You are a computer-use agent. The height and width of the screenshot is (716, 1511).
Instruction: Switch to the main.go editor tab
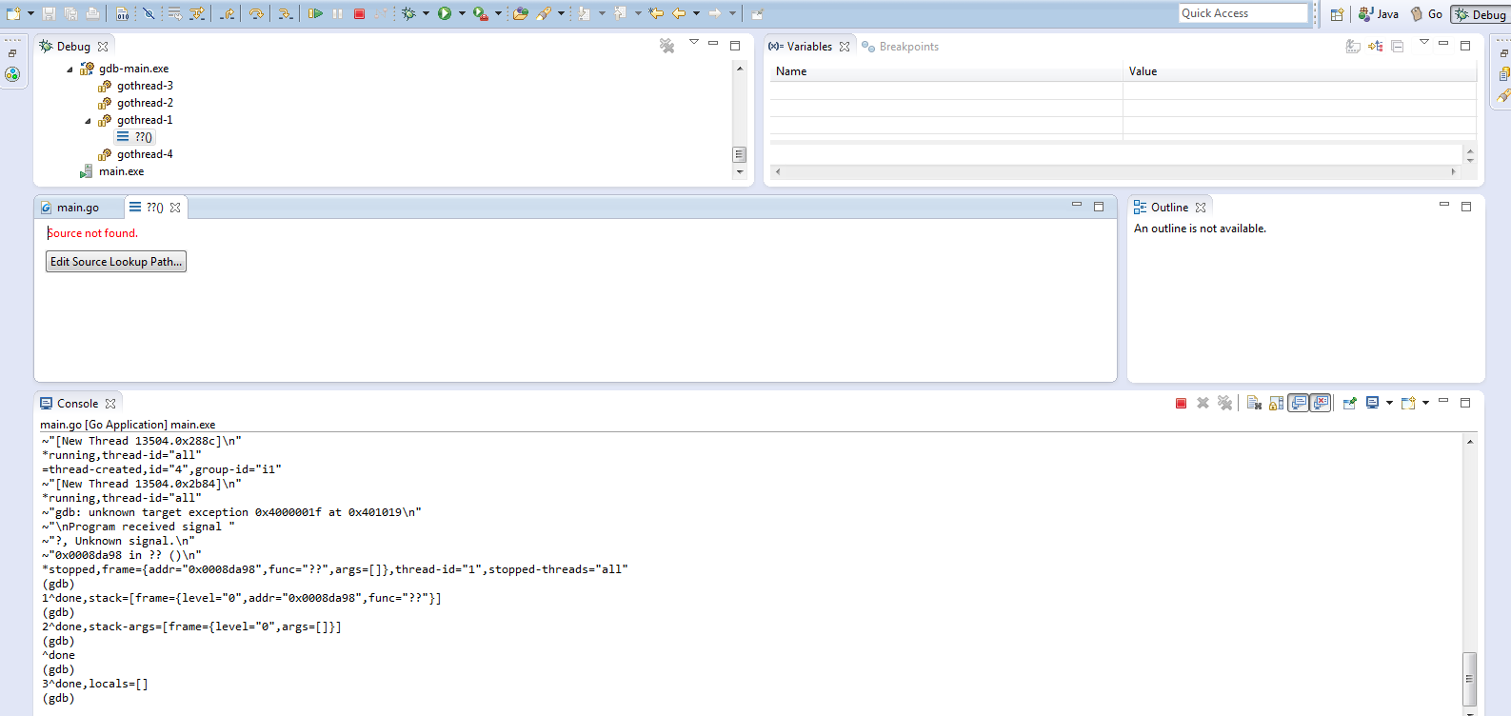pyautogui.click(x=78, y=208)
